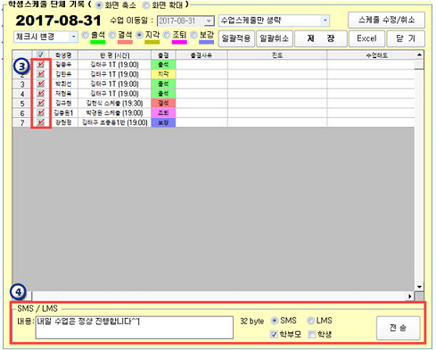Click the right arrow of the horizontal scrollbar
436x350 pixels.
pos(410,296)
